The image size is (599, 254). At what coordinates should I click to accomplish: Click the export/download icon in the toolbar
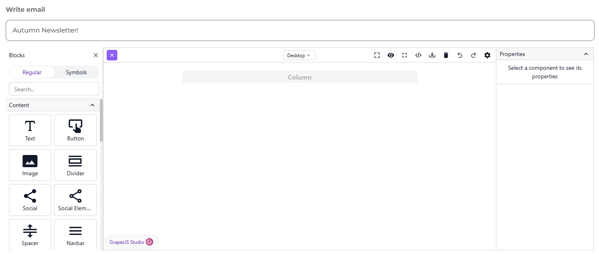tap(432, 55)
